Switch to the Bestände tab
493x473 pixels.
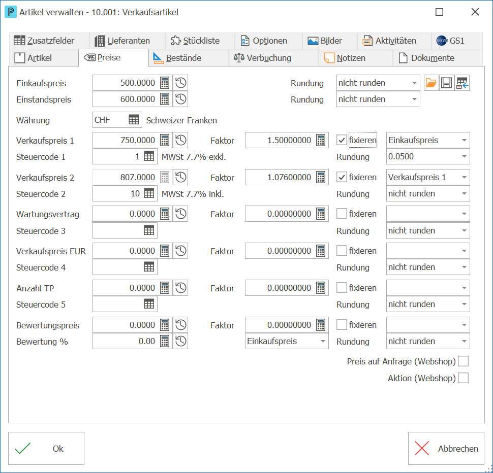(x=189, y=58)
